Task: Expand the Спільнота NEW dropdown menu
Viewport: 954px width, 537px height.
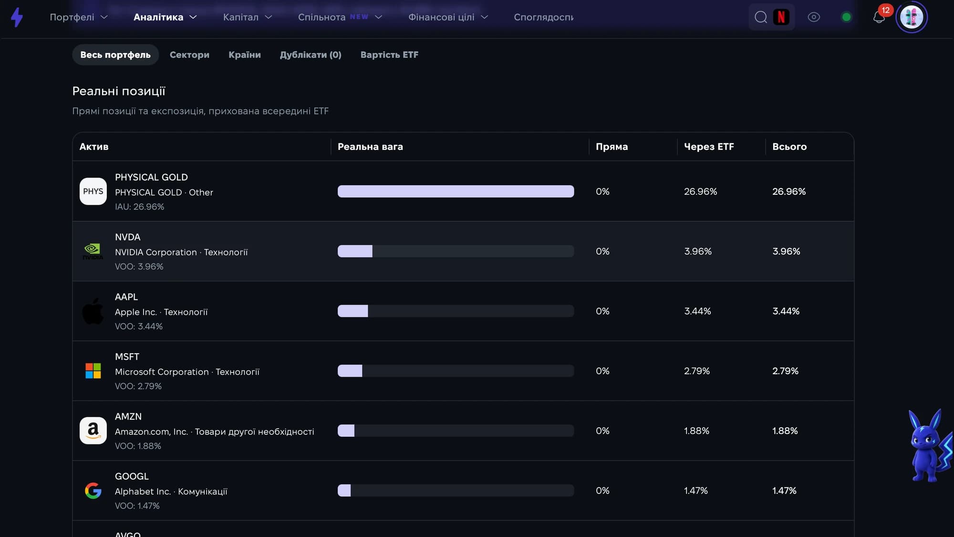Action: pos(340,17)
